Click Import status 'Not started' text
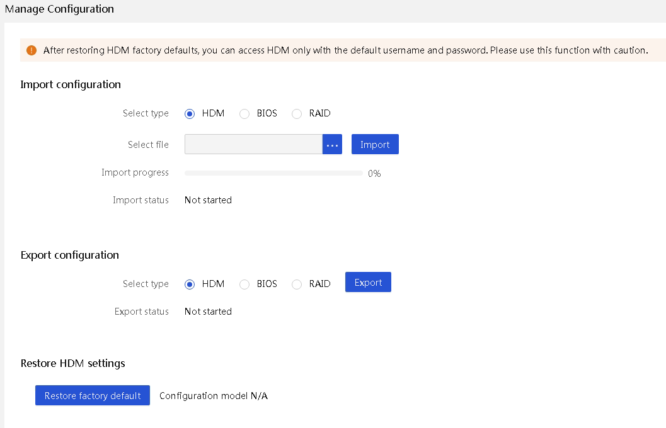Viewport: 666px width, 428px height. click(x=208, y=200)
